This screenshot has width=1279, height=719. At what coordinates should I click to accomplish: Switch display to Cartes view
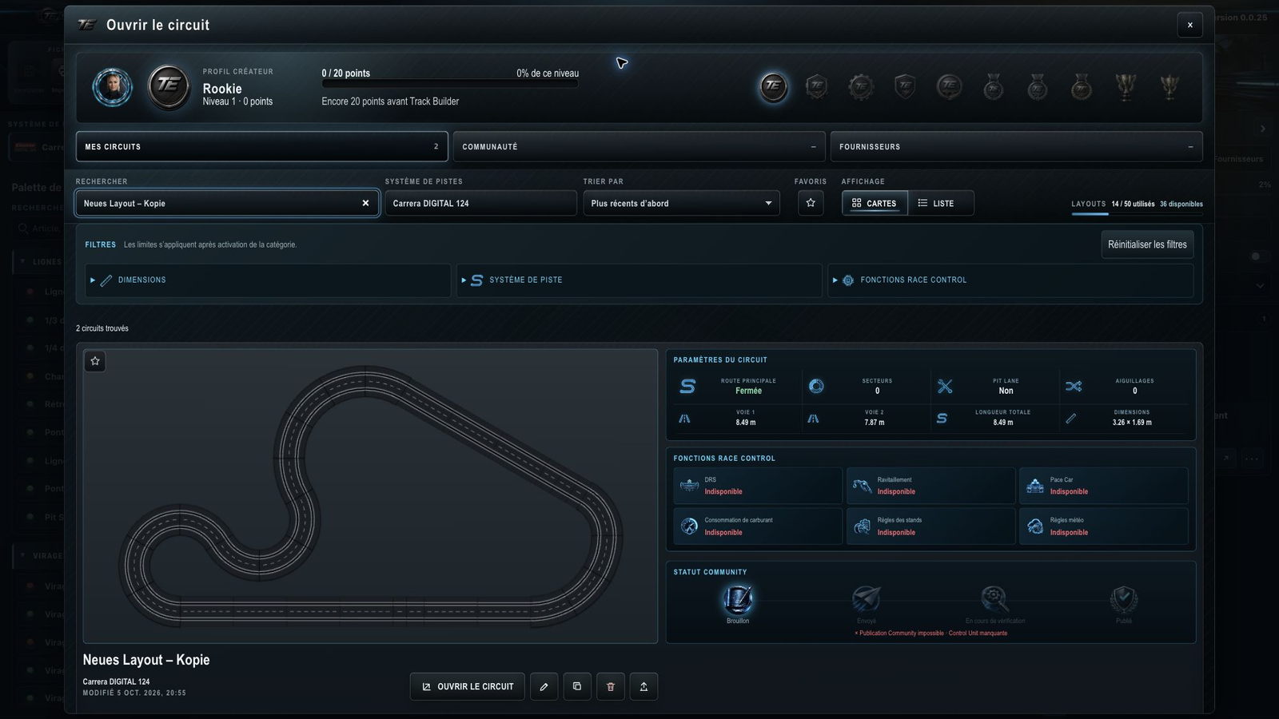875,203
